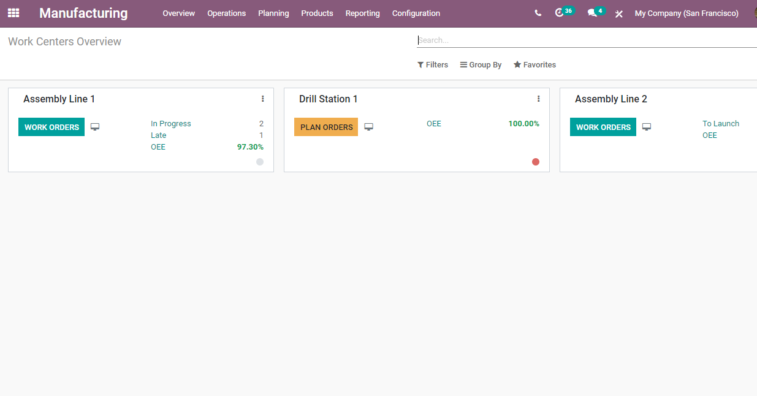757x396 pixels.
Task: Open the Group By dropdown
Action: tap(481, 65)
